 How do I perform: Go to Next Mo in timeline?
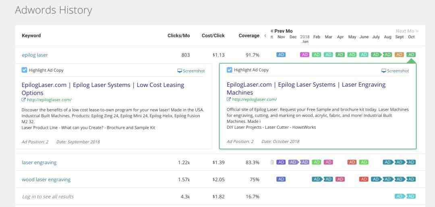407,31
